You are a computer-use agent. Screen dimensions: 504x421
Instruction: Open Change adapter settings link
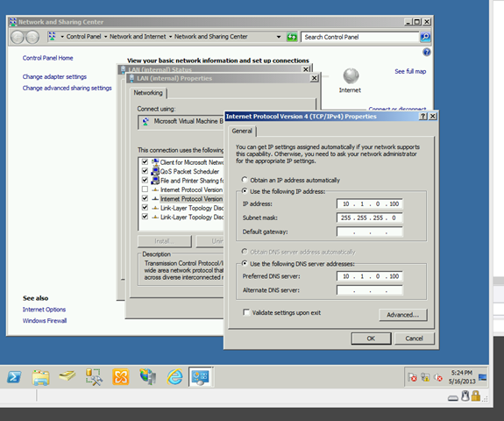(54, 76)
